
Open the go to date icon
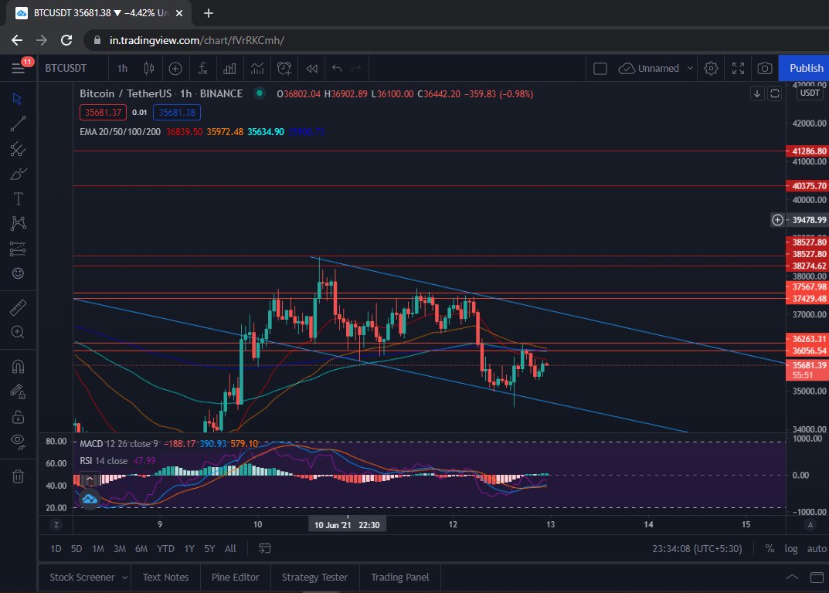(x=265, y=548)
